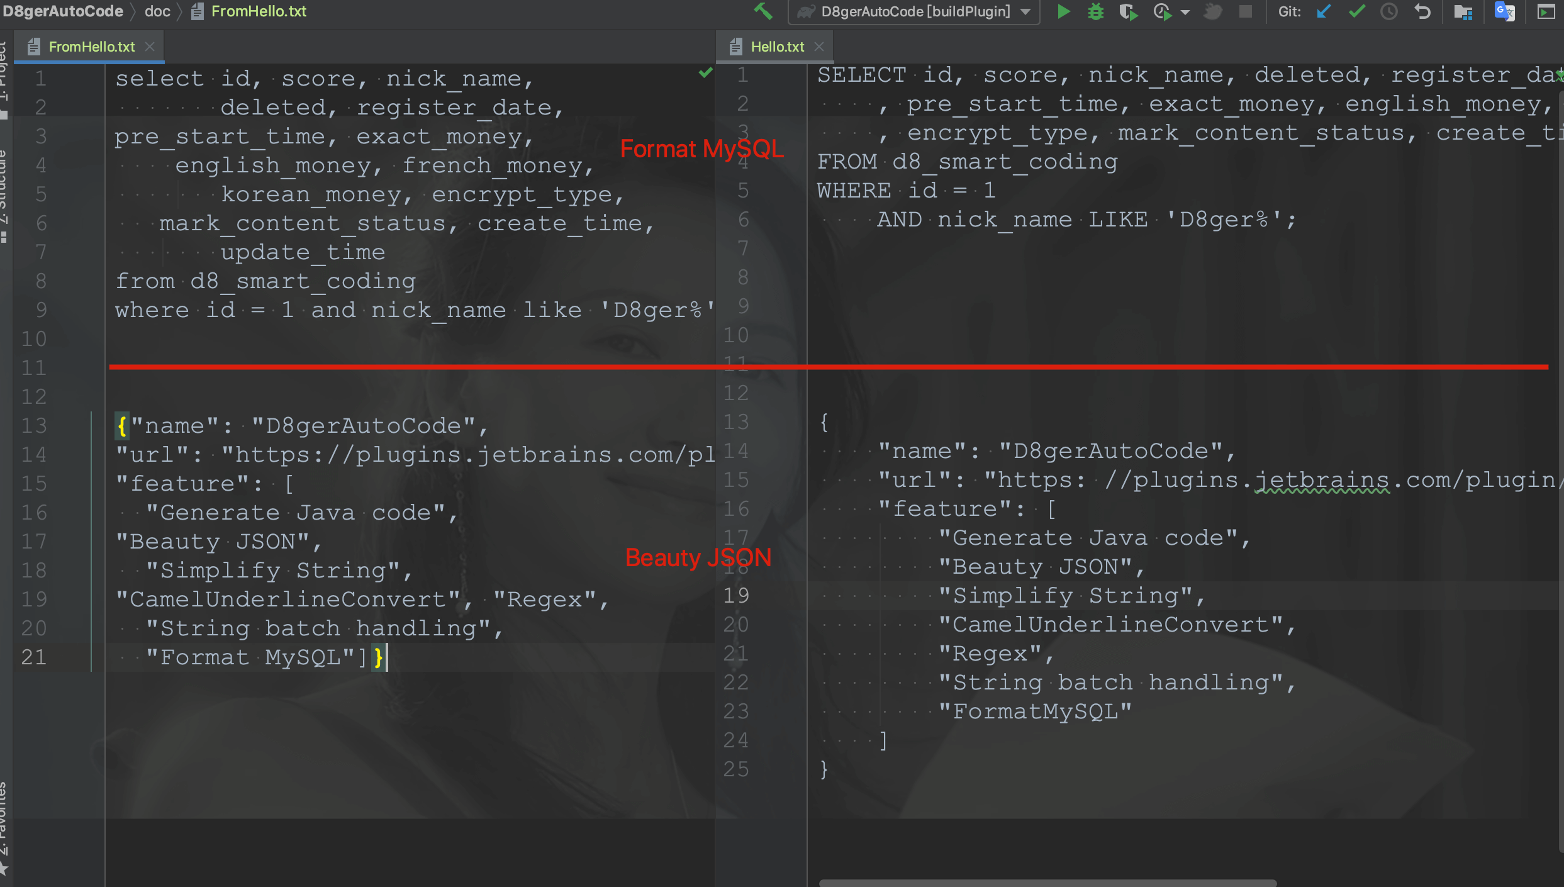
Task: Click 'select id, score, nick_name' first line
Action: pyautogui.click(x=324, y=79)
